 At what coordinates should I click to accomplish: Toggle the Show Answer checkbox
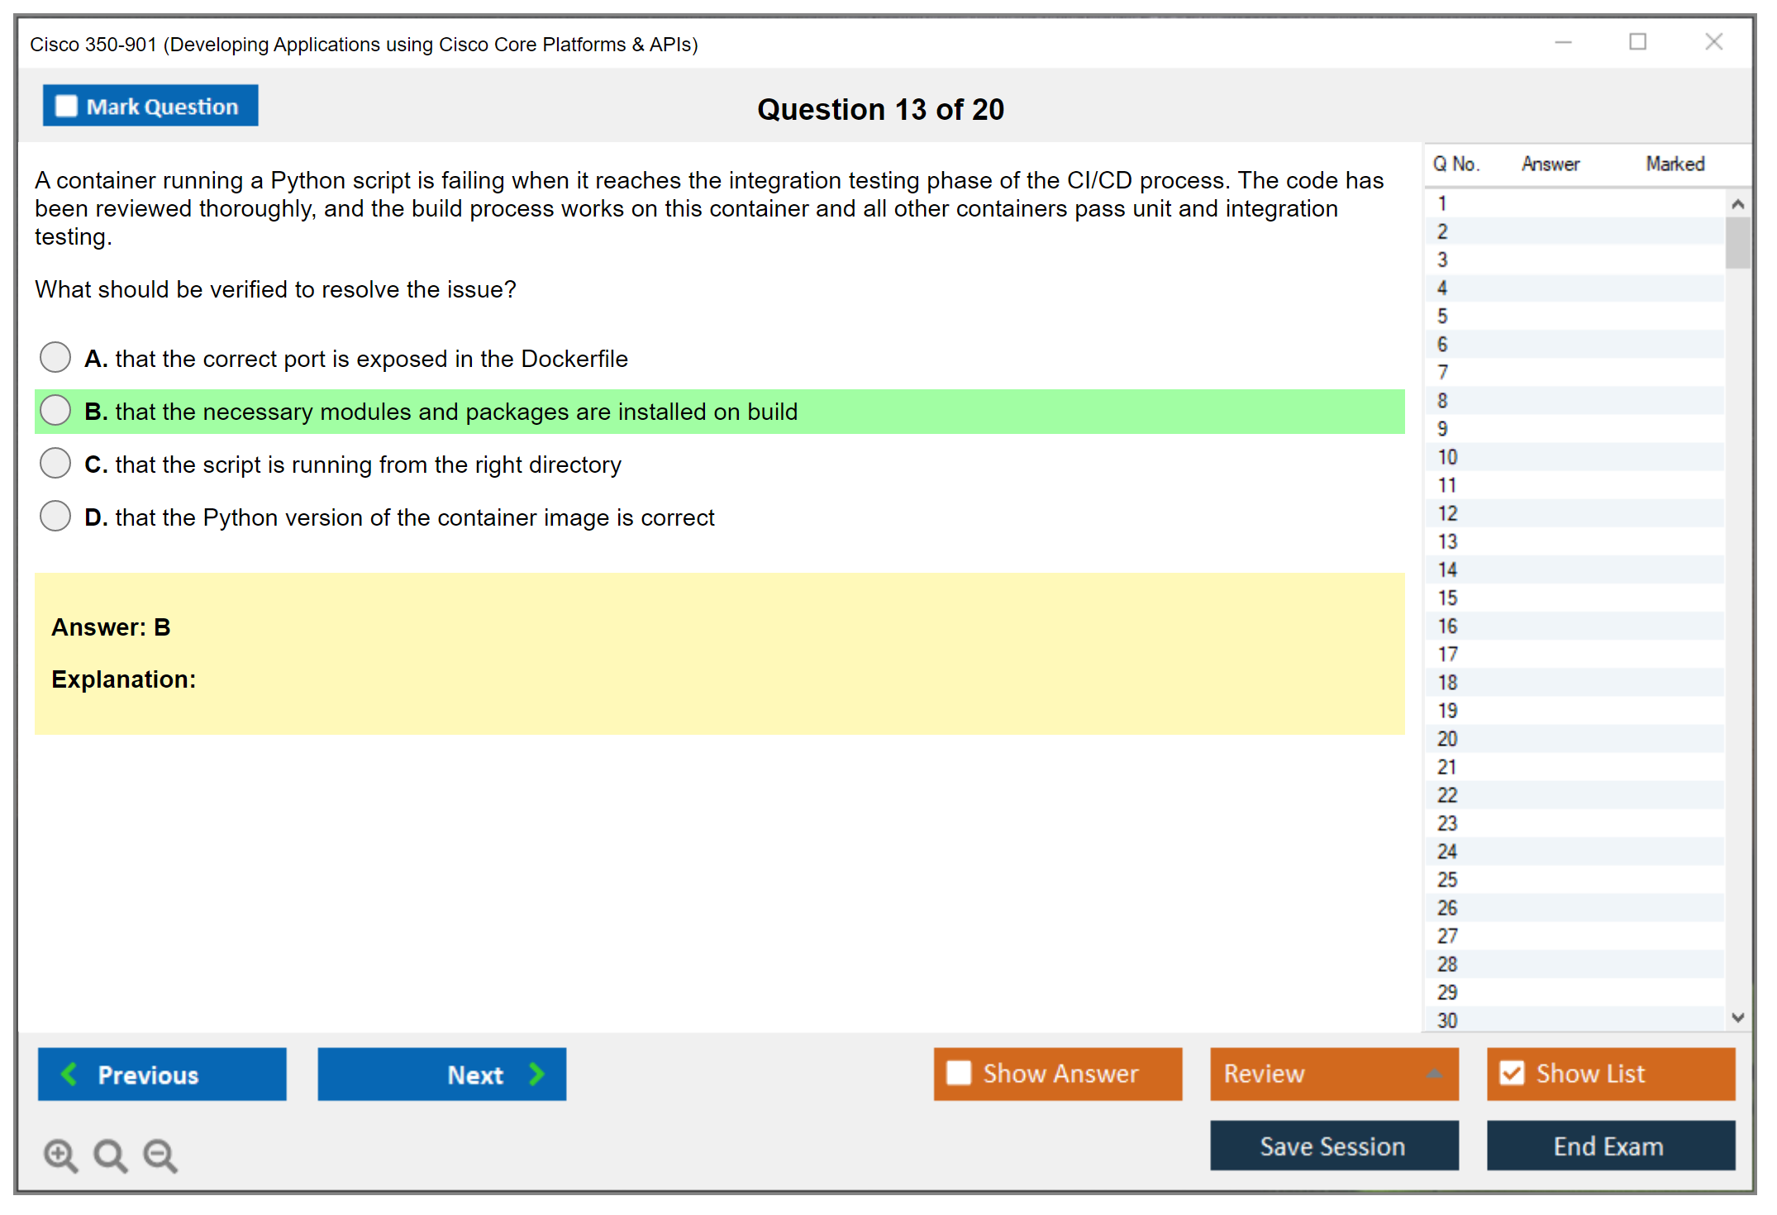[x=959, y=1073]
